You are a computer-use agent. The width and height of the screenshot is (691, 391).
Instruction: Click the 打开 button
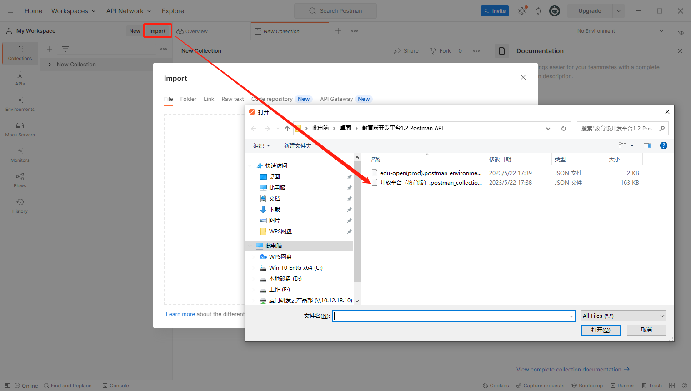coord(601,330)
